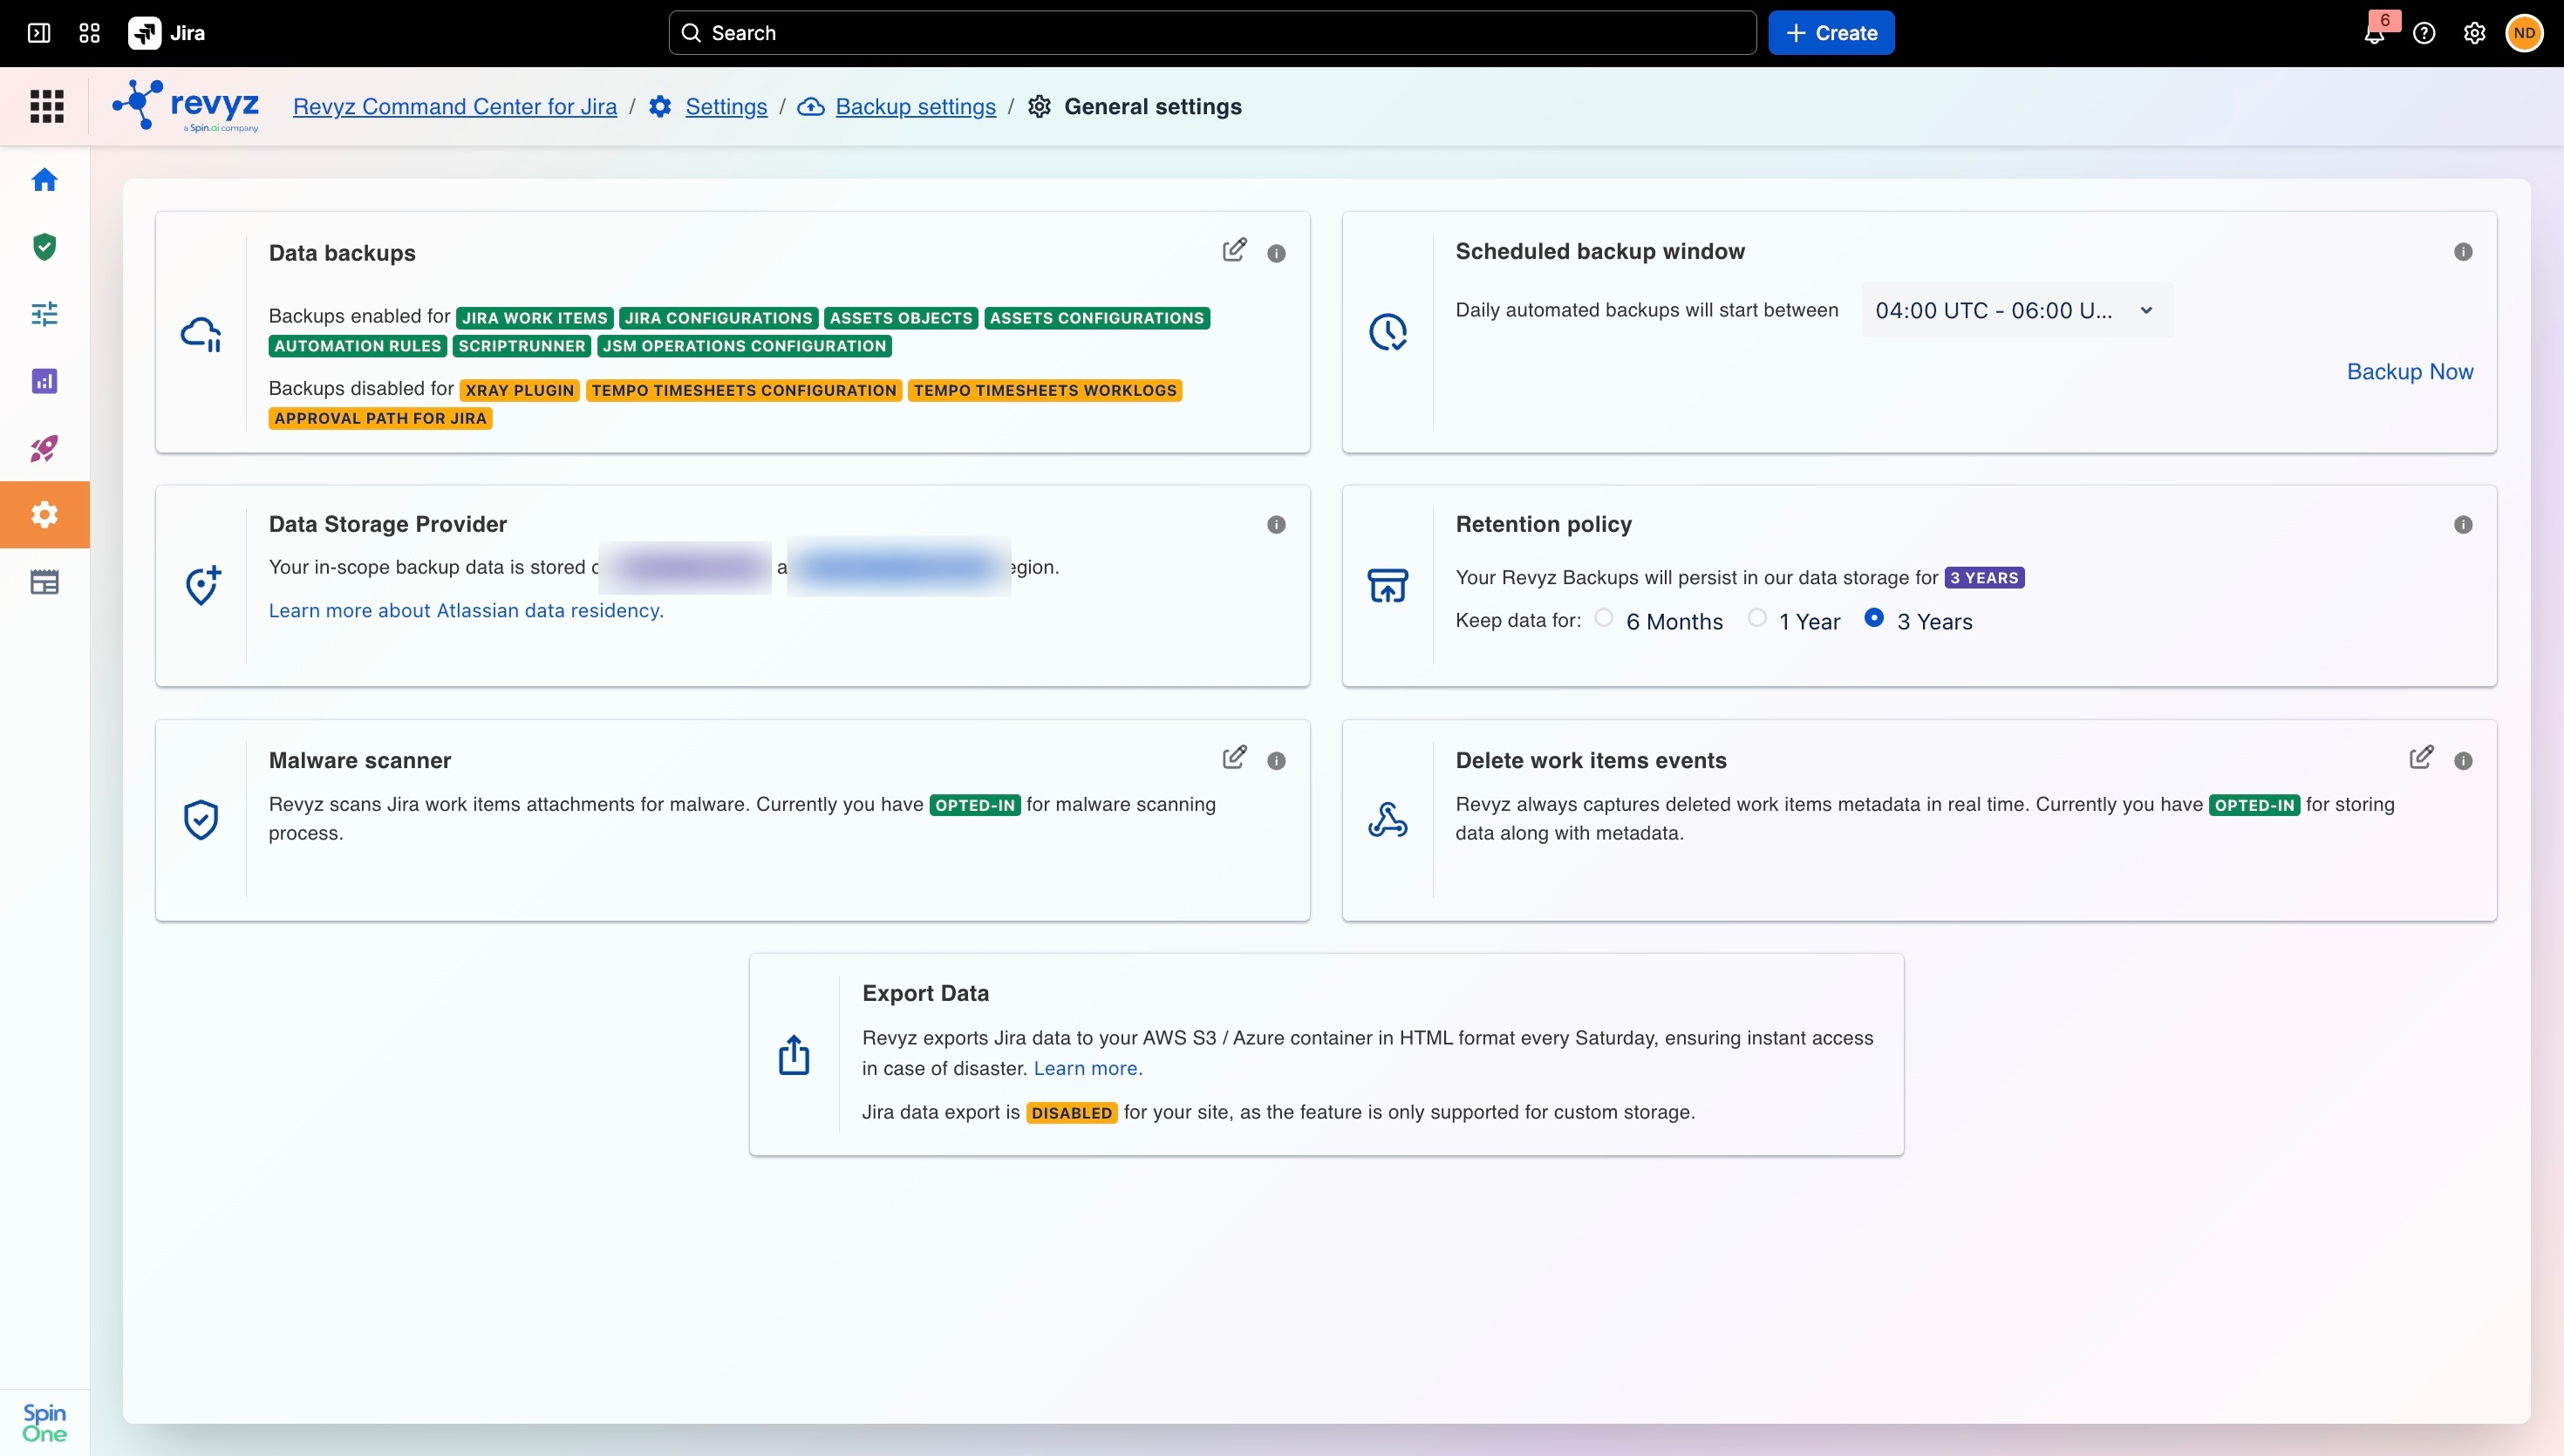
Task: Click the APPROVAL PATH FOR JIRA tag
Action: [x=380, y=418]
